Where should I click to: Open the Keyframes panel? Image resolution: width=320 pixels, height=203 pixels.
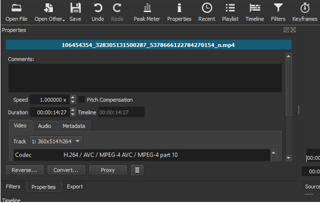tap(305, 12)
